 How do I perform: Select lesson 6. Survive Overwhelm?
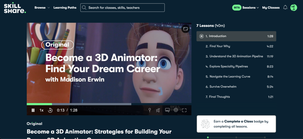236,87
